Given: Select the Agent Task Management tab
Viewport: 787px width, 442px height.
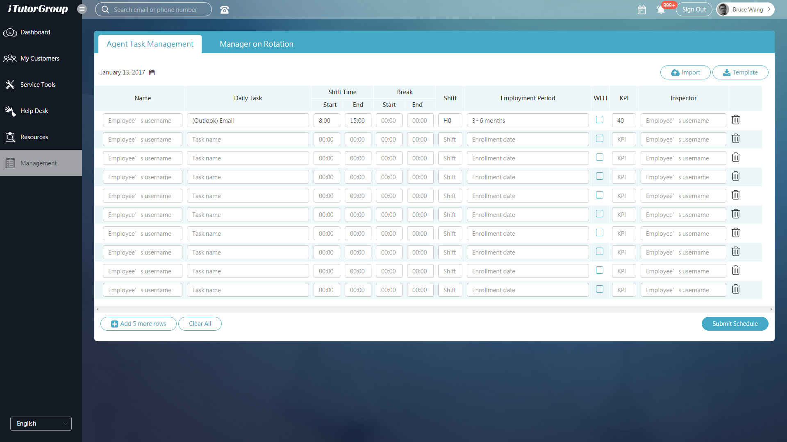Looking at the screenshot, I should (x=150, y=44).
